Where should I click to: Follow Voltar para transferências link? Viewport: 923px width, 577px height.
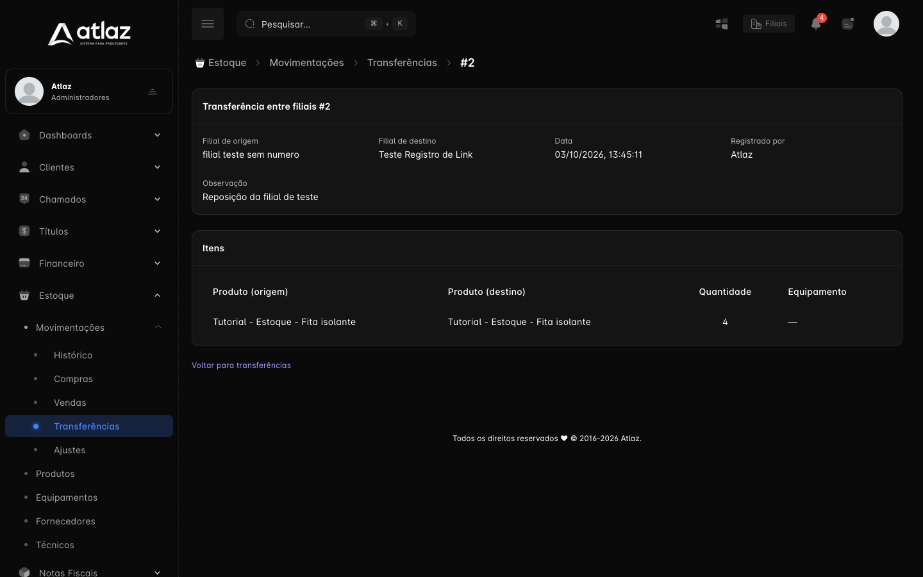(241, 365)
